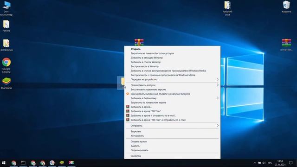Choose Удалить in the context menu

click(x=172, y=146)
